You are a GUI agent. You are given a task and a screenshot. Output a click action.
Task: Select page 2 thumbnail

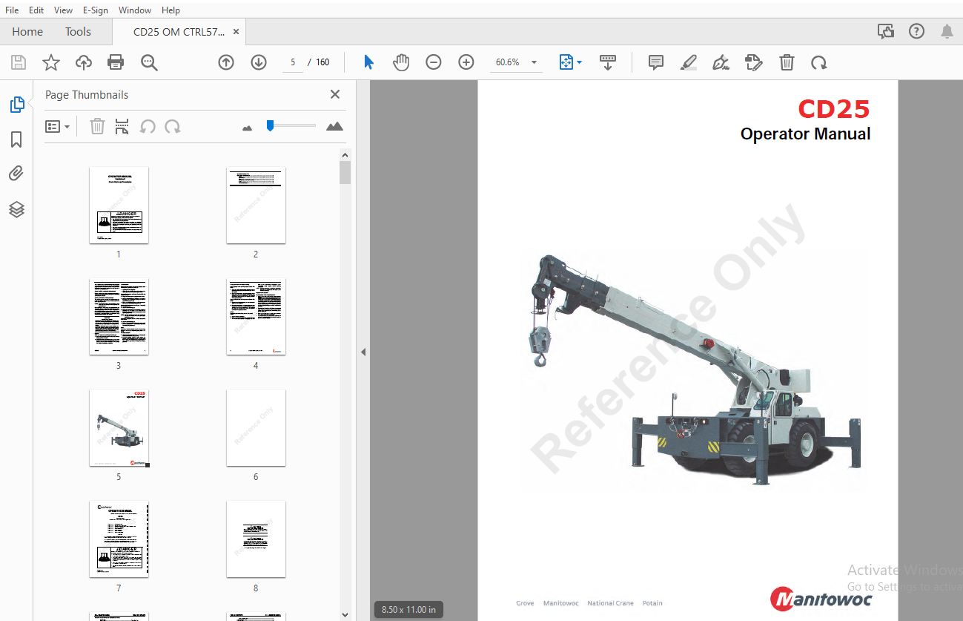(256, 205)
